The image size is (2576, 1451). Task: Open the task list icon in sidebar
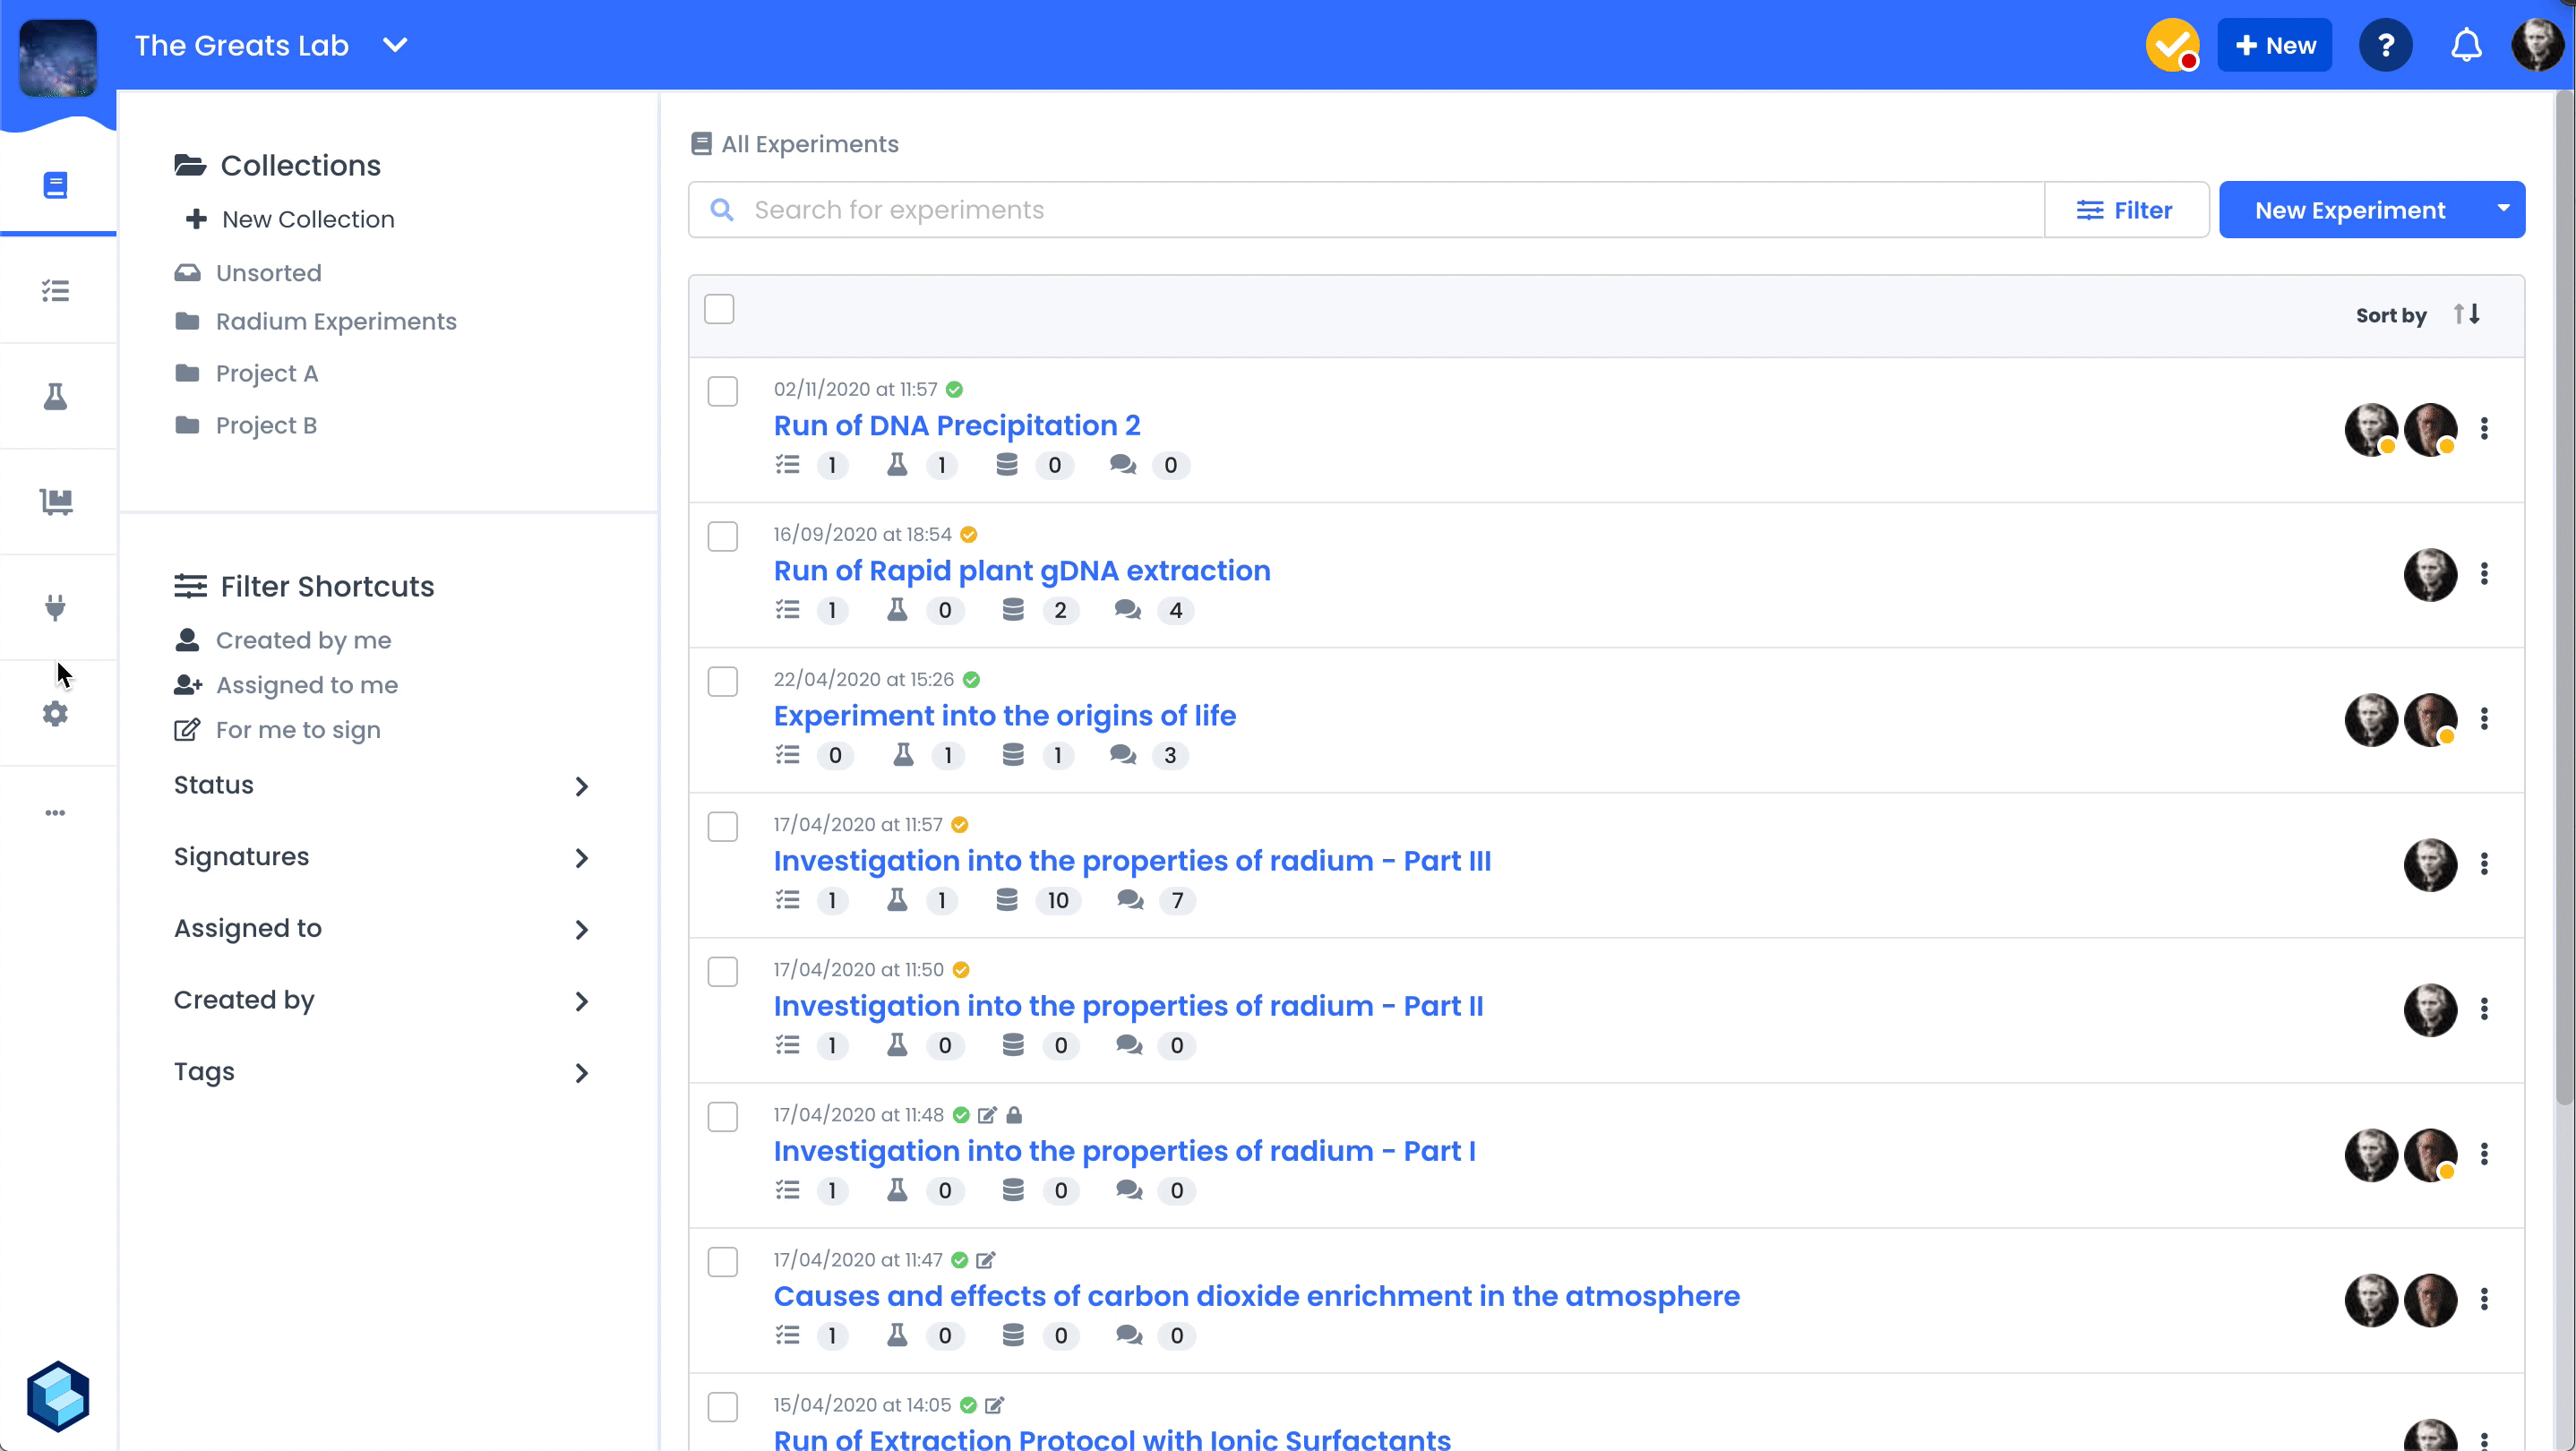(56, 291)
